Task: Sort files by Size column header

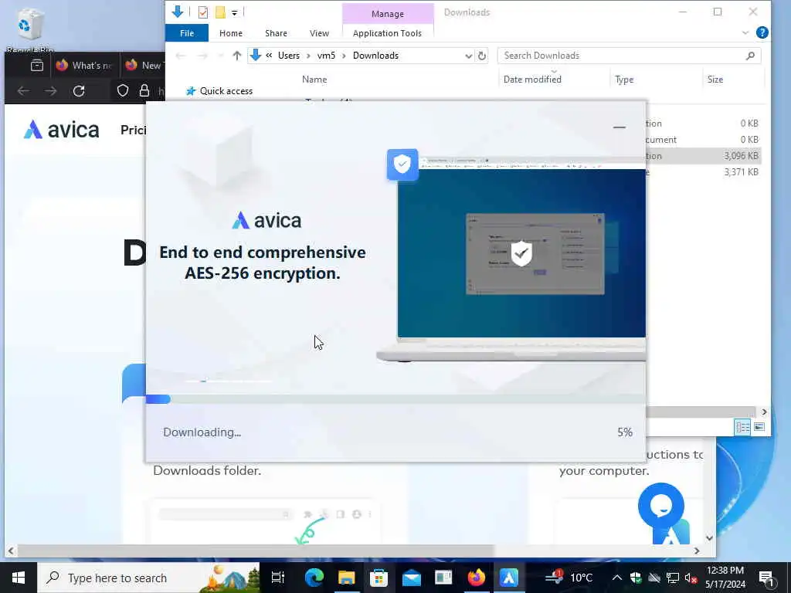Action: tap(715, 80)
